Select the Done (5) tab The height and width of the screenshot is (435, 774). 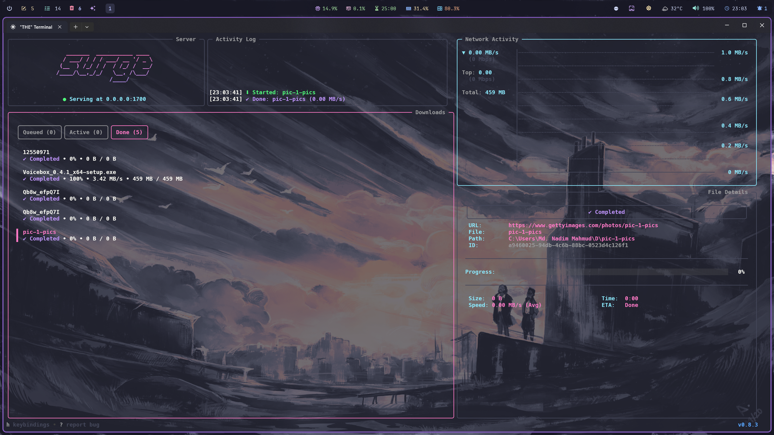tap(129, 132)
